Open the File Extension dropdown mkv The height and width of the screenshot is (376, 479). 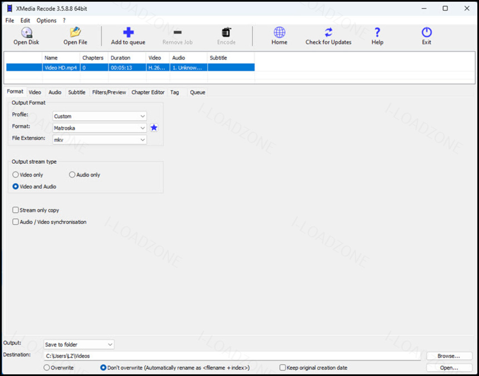pos(100,140)
